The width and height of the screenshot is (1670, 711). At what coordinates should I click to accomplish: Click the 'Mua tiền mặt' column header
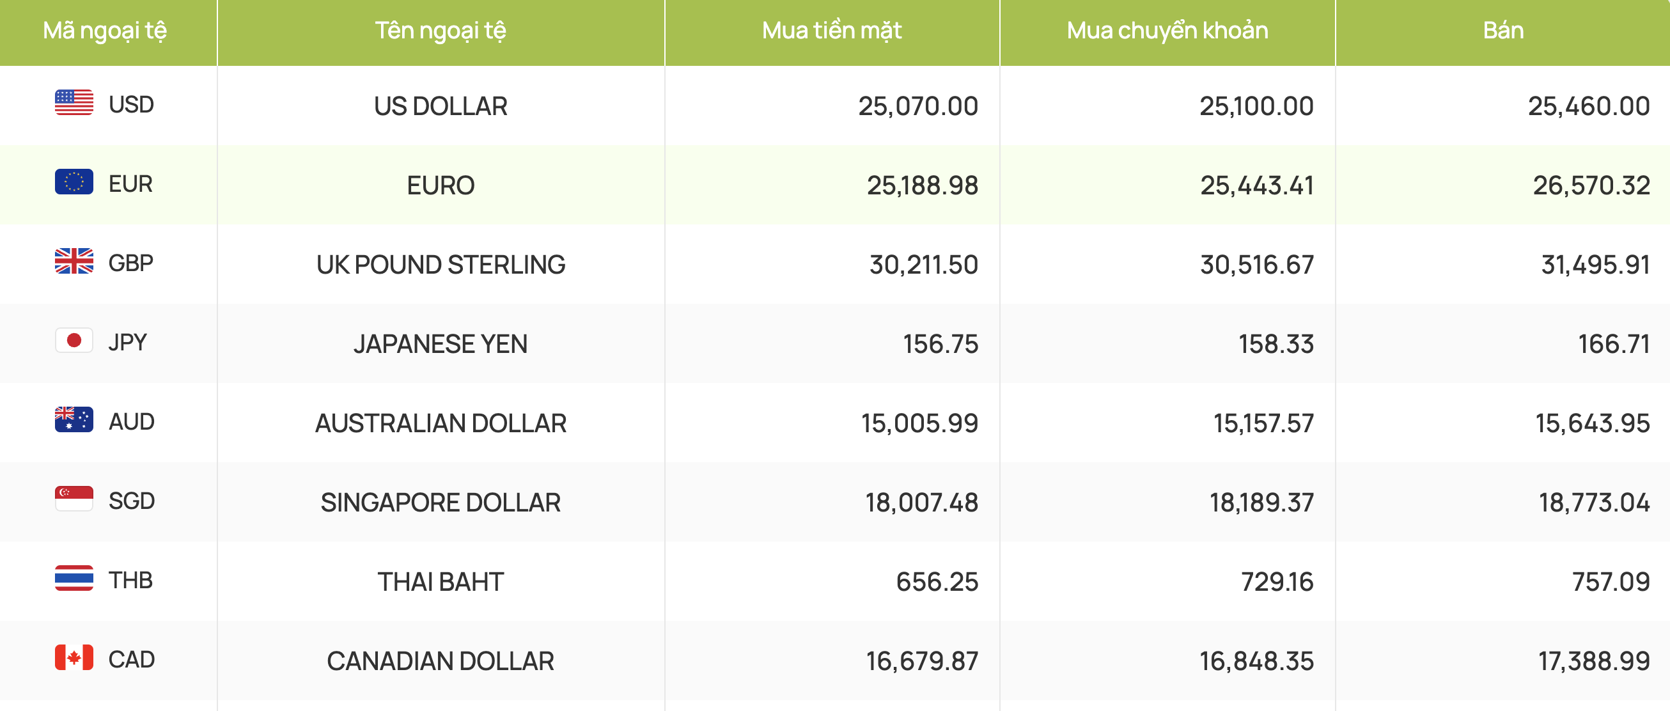(832, 31)
